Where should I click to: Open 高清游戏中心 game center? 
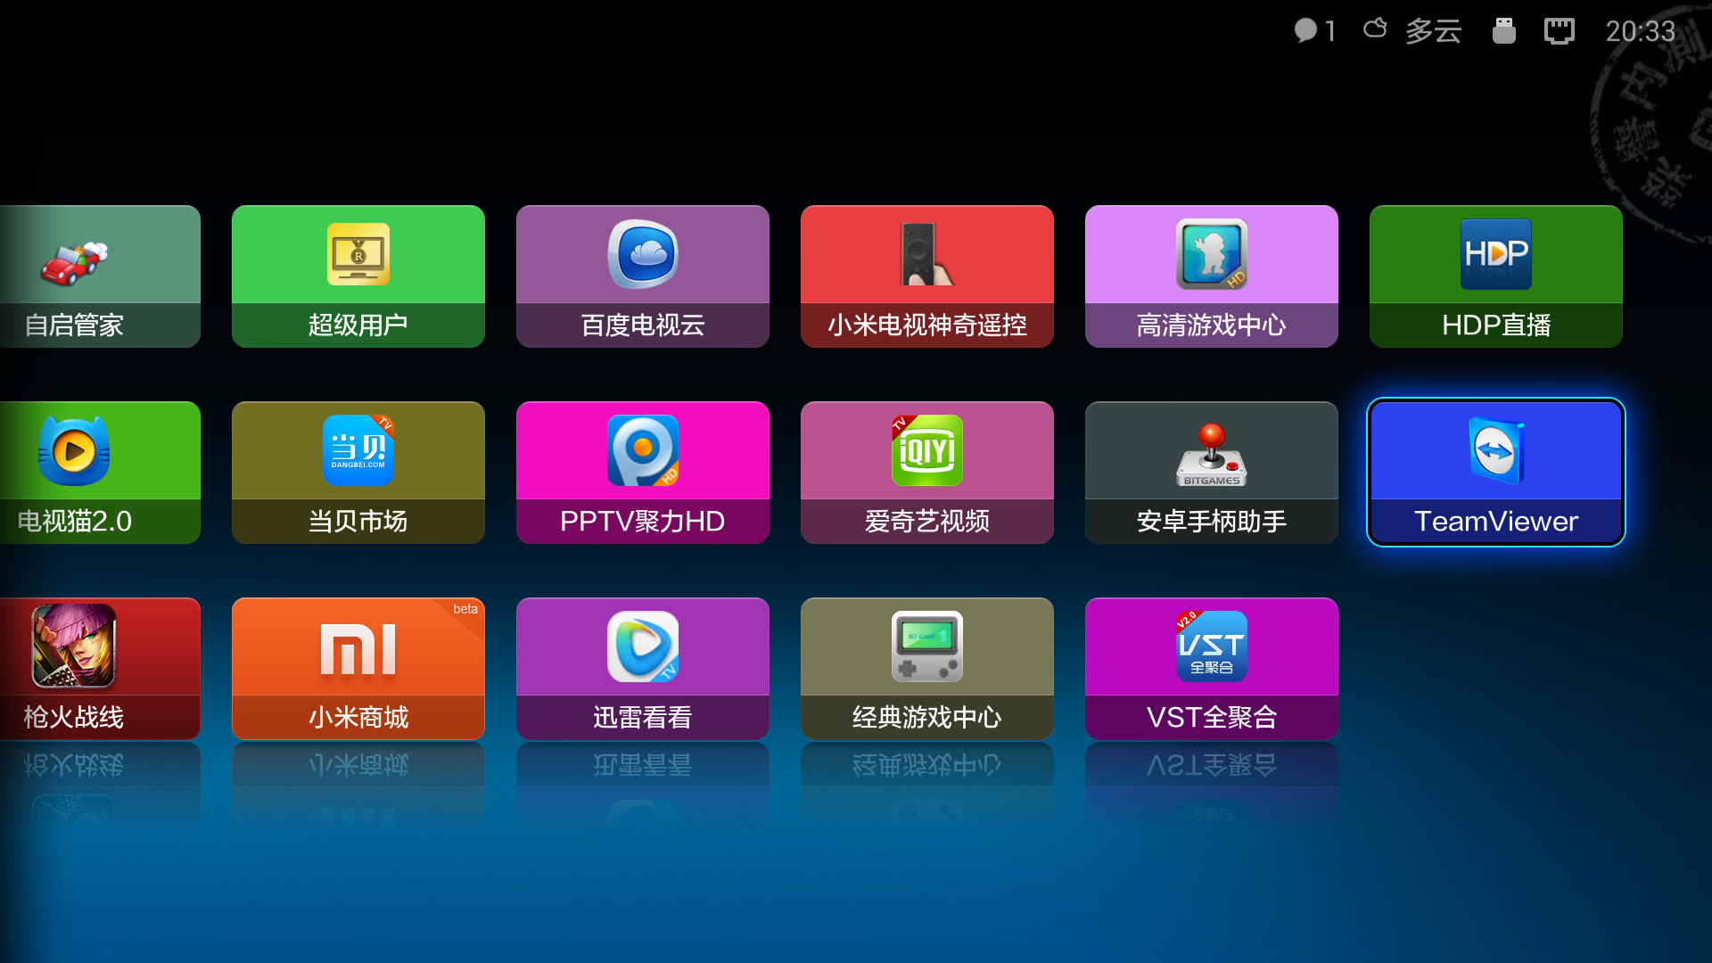[1211, 276]
